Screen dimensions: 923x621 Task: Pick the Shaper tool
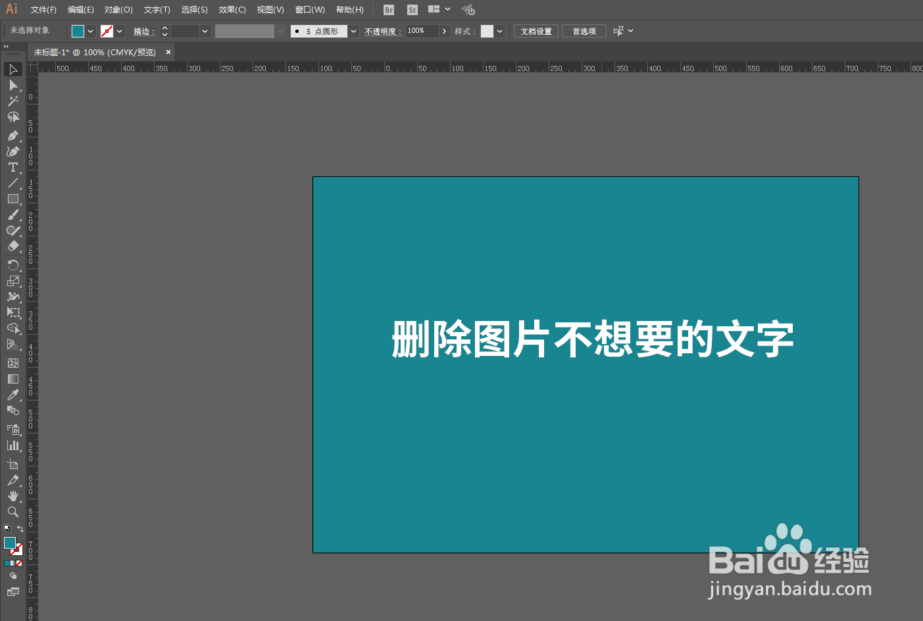coord(13,230)
